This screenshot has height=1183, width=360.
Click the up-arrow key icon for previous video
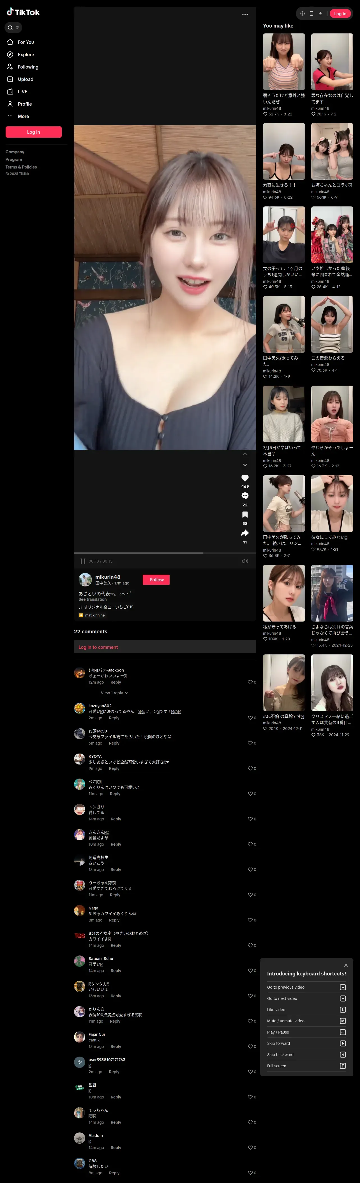343,987
